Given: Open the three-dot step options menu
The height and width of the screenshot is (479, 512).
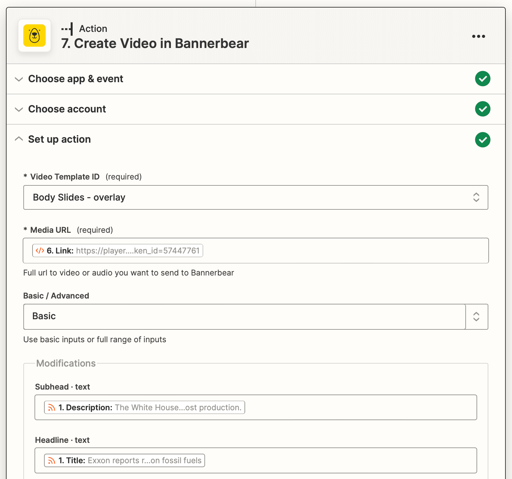Looking at the screenshot, I should tap(478, 36).
